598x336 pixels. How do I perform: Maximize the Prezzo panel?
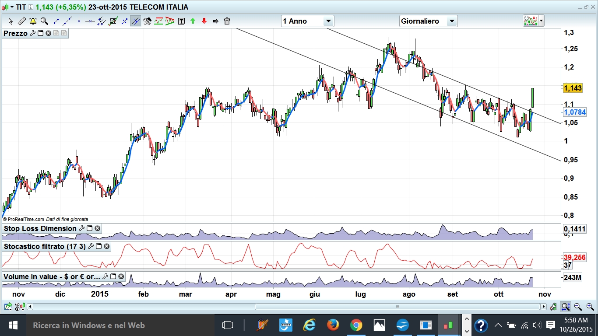pyautogui.click(x=40, y=33)
